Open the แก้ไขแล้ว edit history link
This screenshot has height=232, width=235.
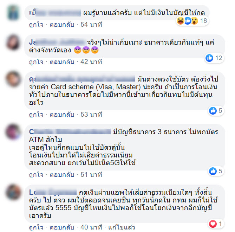122,227
